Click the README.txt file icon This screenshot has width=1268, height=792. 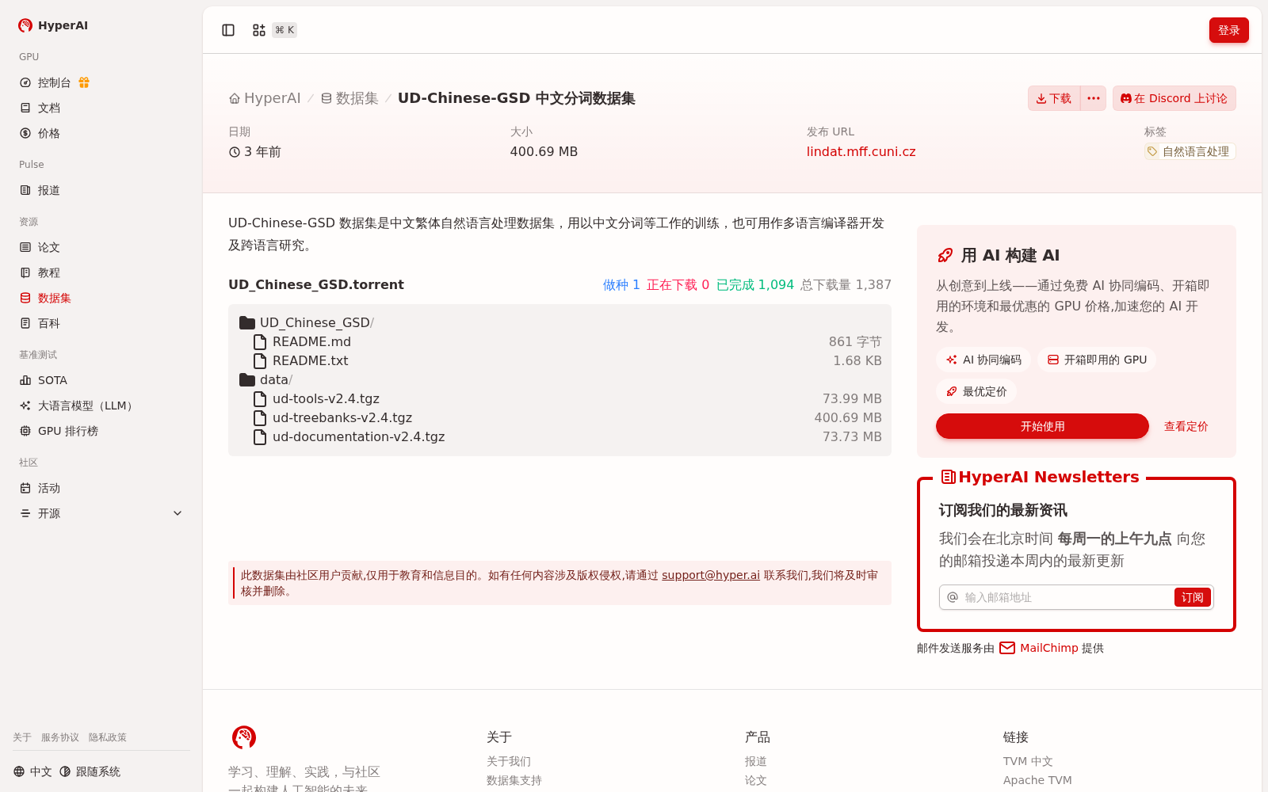pyautogui.click(x=259, y=360)
